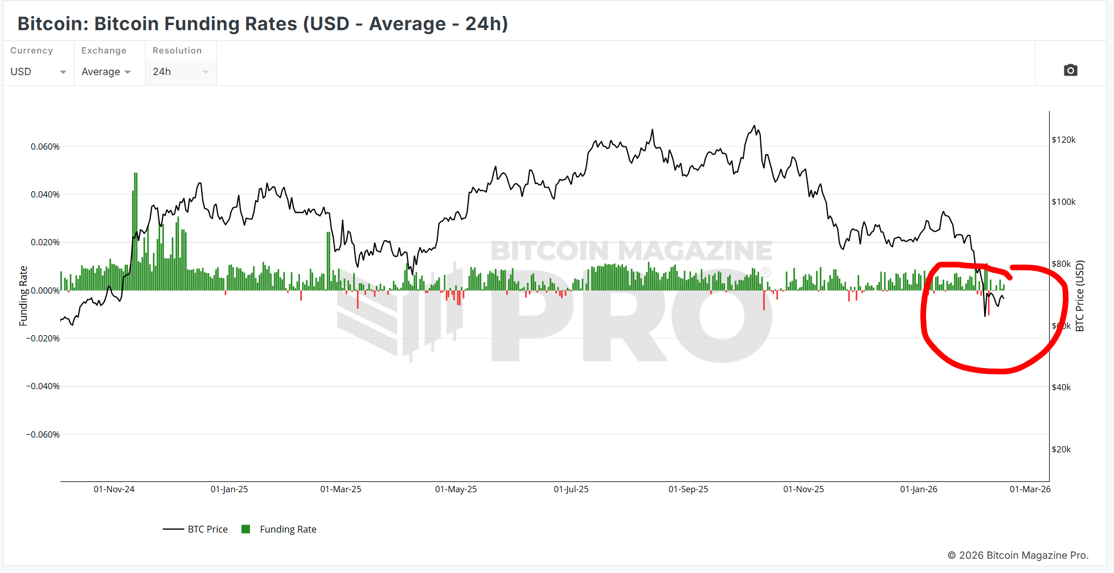The width and height of the screenshot is (1114, 573).
Task: Click the 01-Mar-26 x-axis date label
Action: tap(1030, 489)
